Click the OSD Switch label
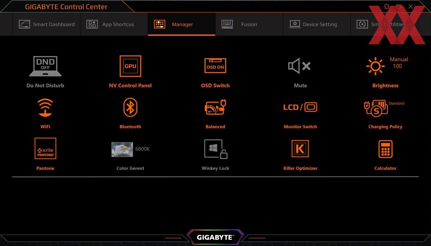This screenshot has height=246, width=431. pyautogui.click(x=215, y=86)
